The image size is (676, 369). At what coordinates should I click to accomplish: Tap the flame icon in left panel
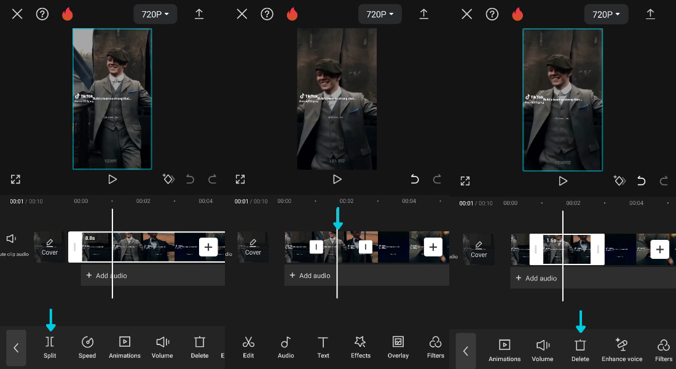(67, 14)
